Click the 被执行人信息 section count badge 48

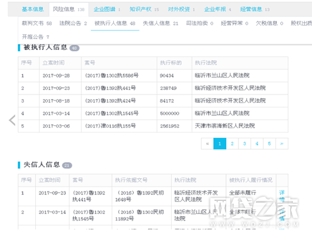(x=75, y=48)
